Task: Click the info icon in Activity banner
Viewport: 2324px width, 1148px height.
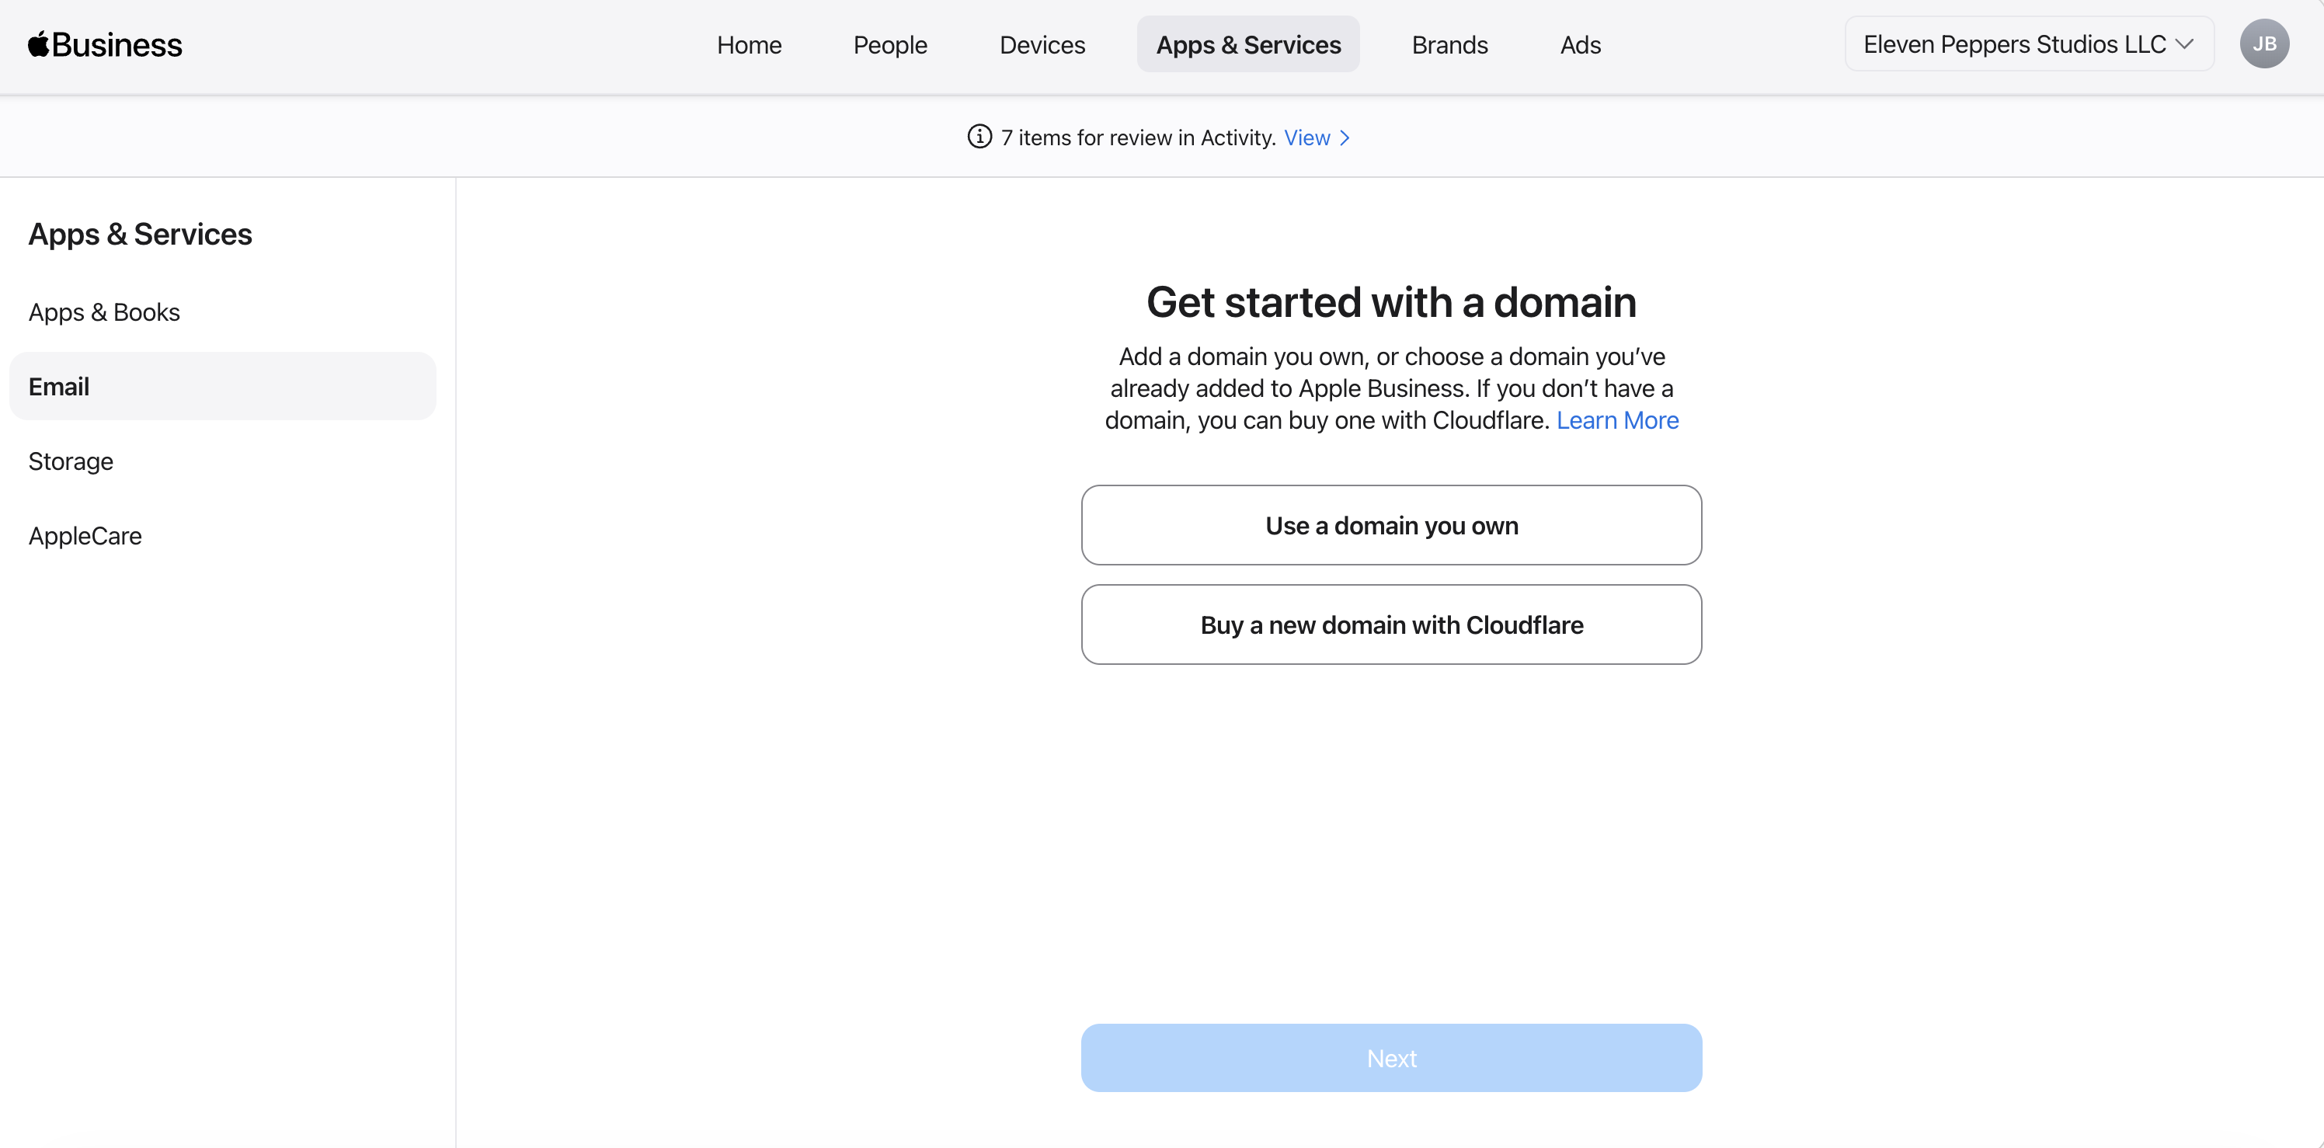Action: click(x=979, y=137)
